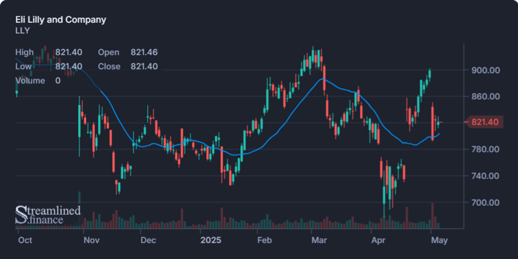Select the 700.00 price axis label

tap(485, 202)
